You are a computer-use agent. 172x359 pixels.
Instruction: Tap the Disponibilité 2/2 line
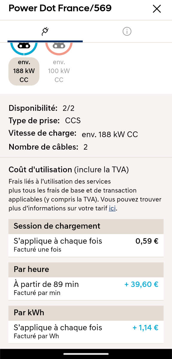coord(42,108)
